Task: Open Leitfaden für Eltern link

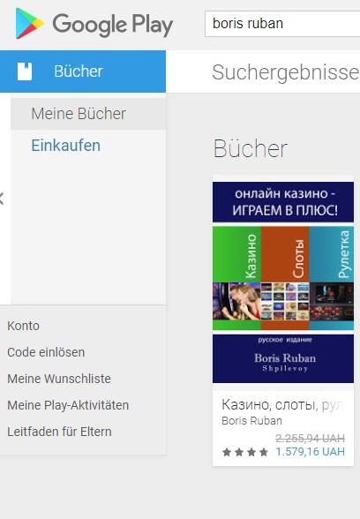Action: (x=59, y=432)
